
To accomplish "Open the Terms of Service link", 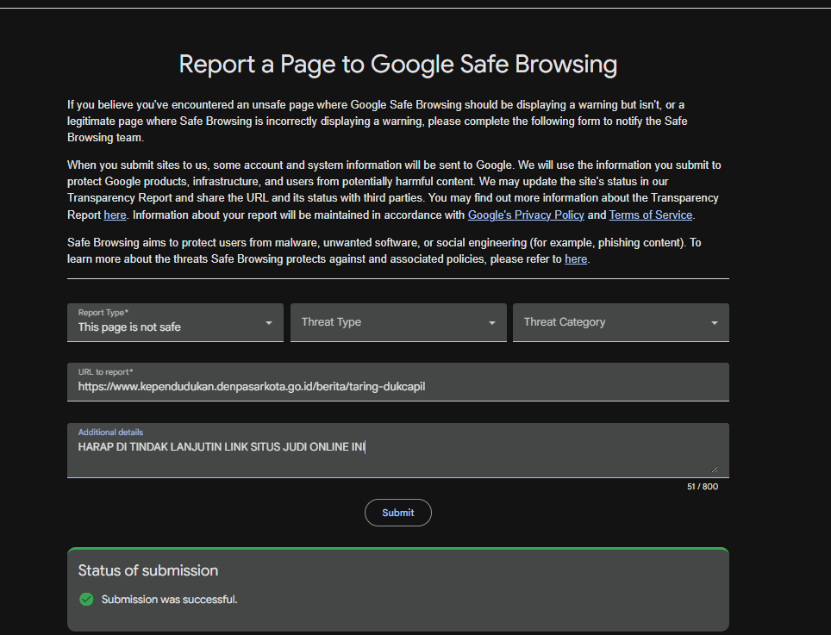I will point(650,215).
